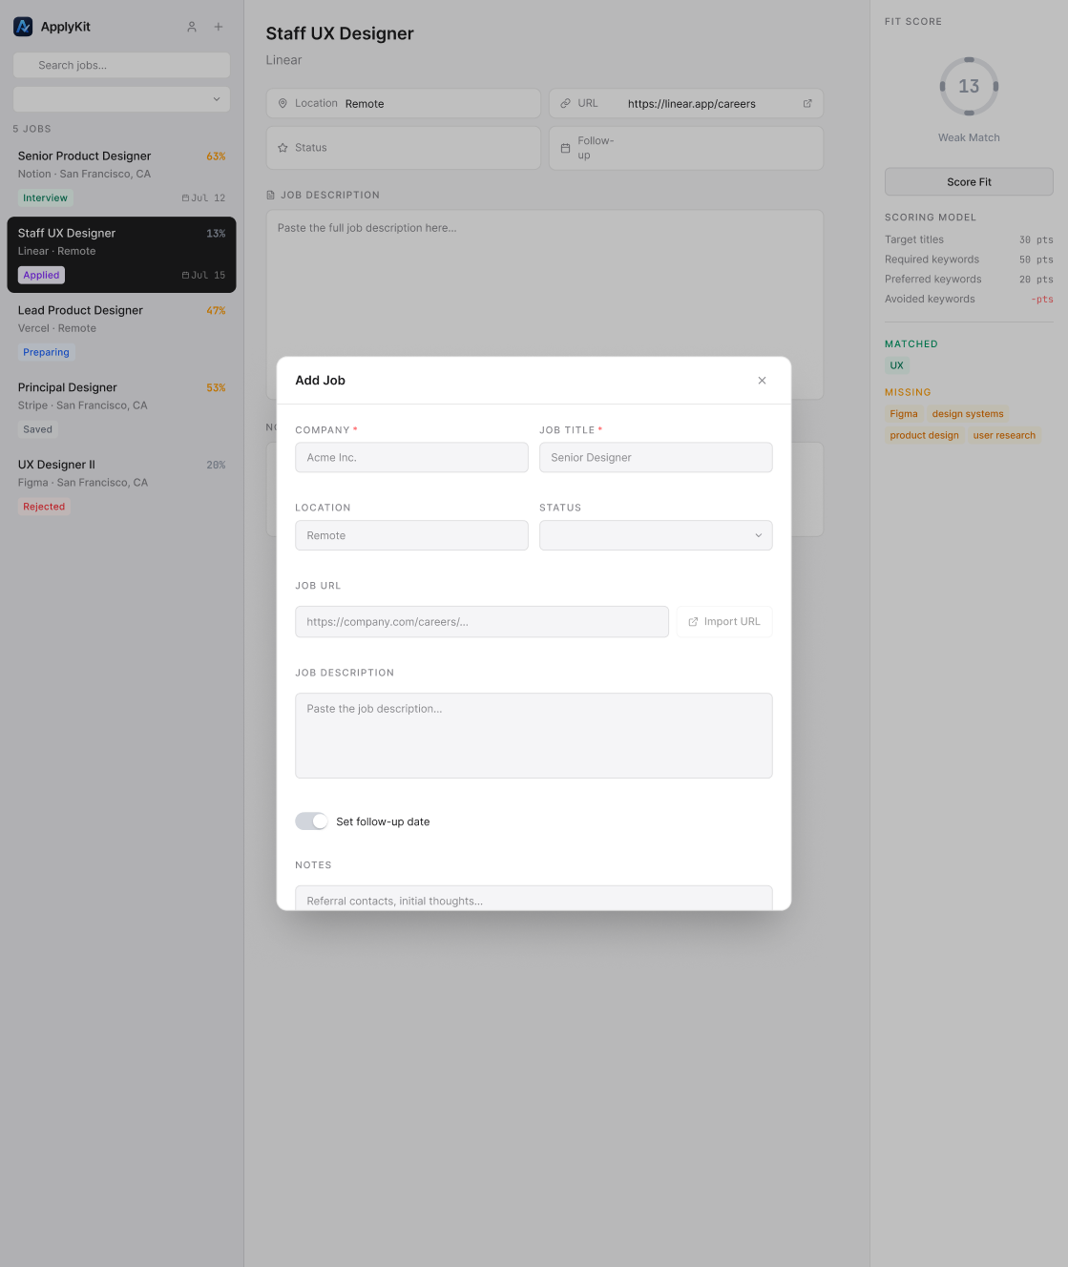The image size is (1068, 1267).
Task: Click the document icon by Job Description heading
Action: tap(271, 195)
